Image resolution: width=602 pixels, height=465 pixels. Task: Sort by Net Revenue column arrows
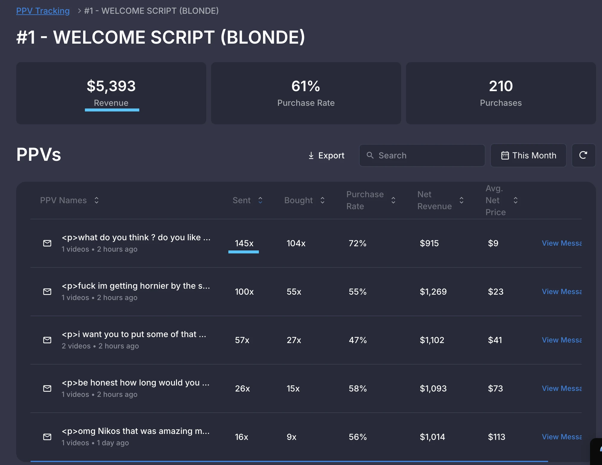click(x=462, y=200)
